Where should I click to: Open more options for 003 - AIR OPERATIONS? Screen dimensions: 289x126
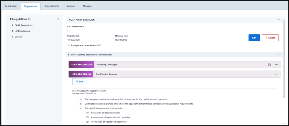pos(278,20)
